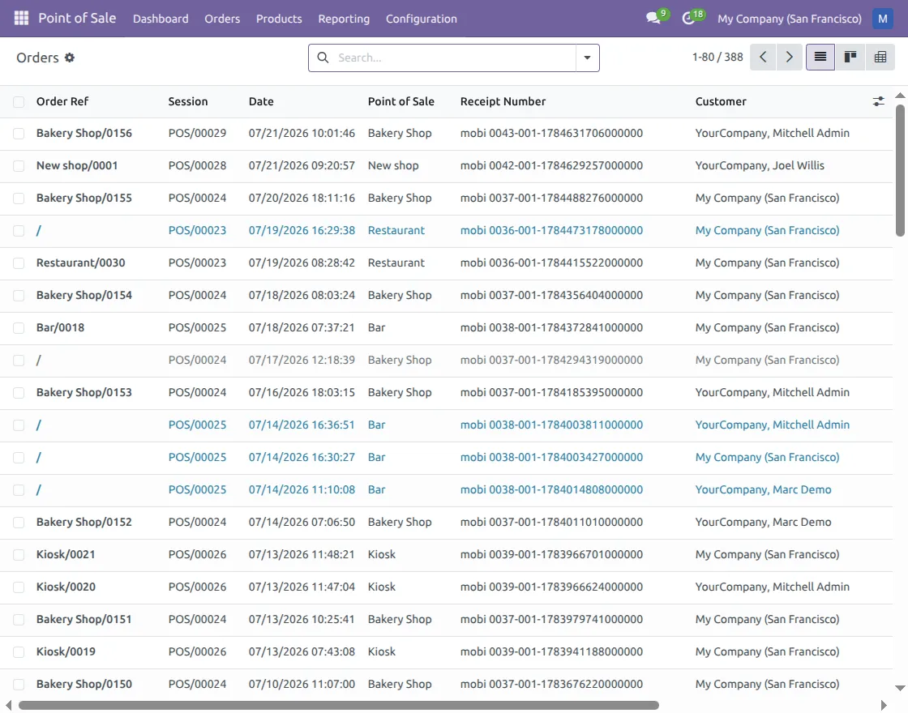This screenshot has height=713, width=908.
Task: Check the Bar/0018 row checkbox
Action: pos(19,328)
